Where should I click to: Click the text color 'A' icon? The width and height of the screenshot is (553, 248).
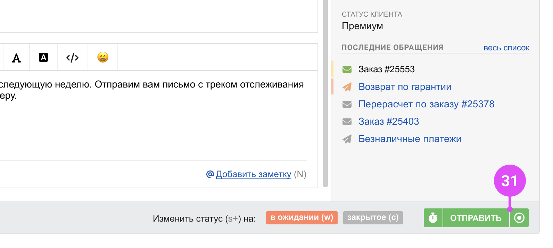(16, 57)
